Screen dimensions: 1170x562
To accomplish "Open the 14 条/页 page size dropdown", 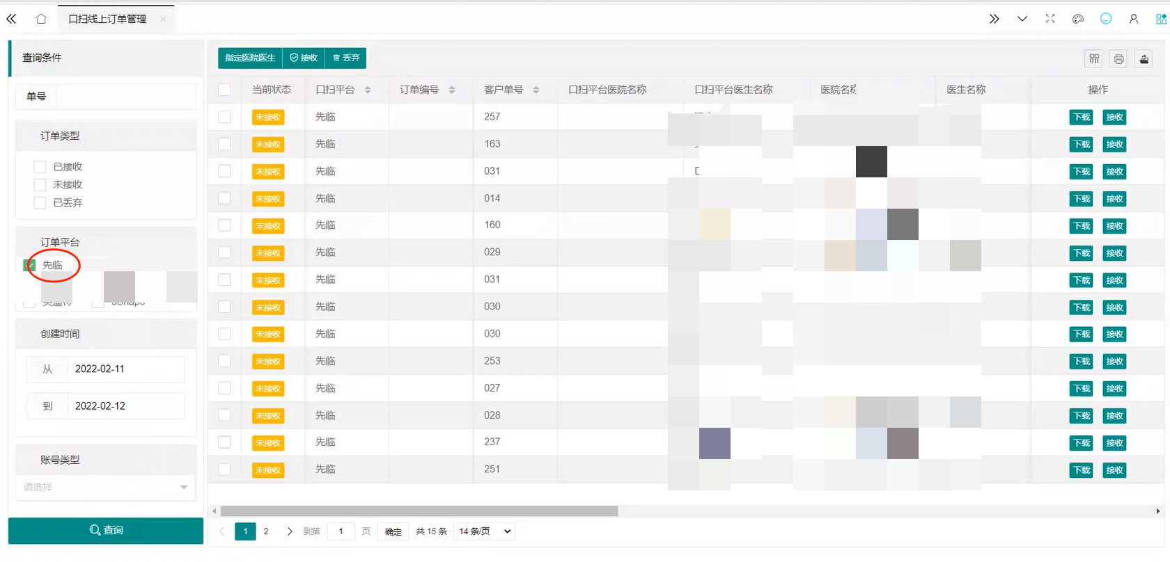I will point(485,531).
